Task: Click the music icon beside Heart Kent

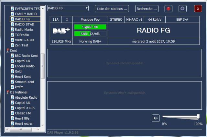Action: pos(12,76)
